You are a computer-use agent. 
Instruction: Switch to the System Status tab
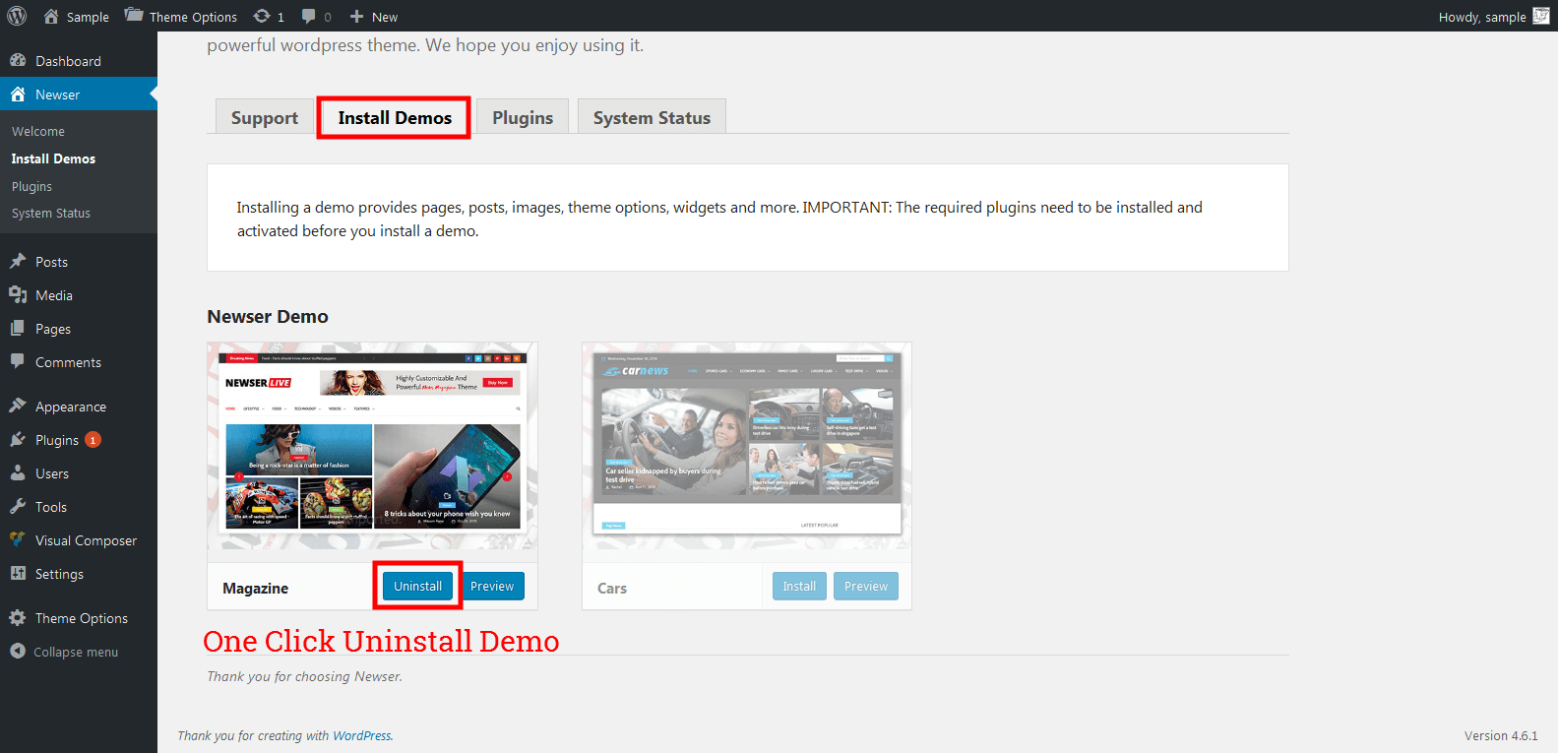(x=652, y=117)
